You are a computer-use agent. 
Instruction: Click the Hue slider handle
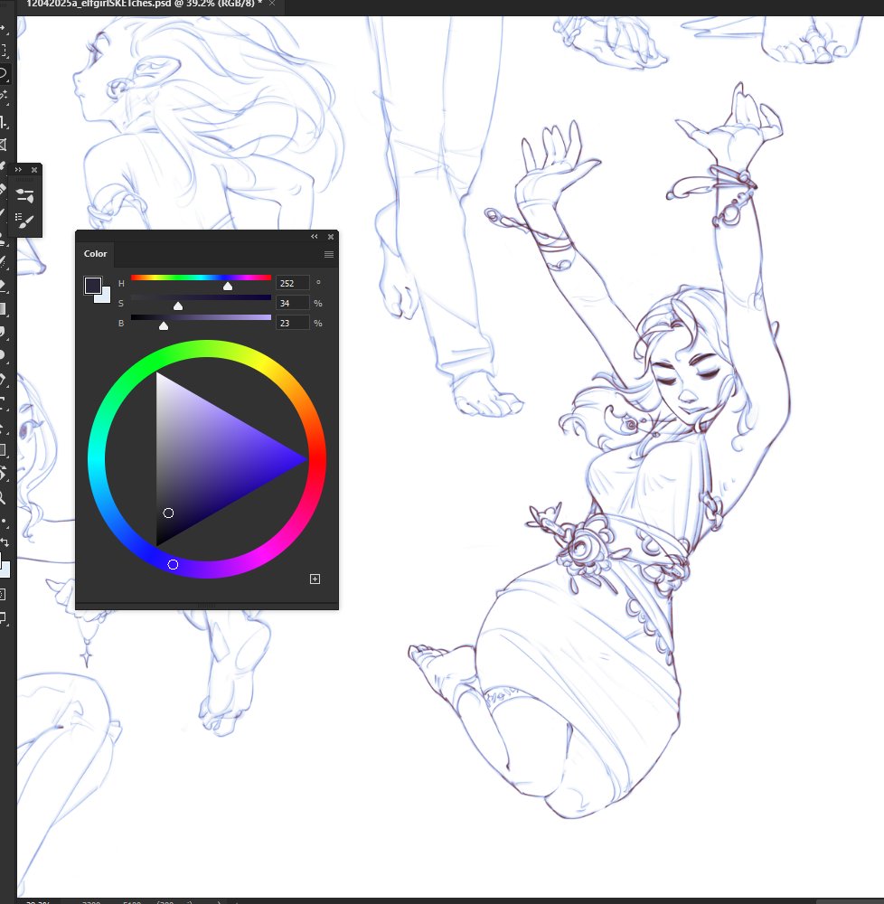click(x=228, y=284)
